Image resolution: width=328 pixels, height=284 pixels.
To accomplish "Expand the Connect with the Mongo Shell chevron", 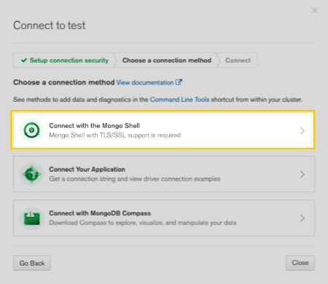I will [302, 130].
